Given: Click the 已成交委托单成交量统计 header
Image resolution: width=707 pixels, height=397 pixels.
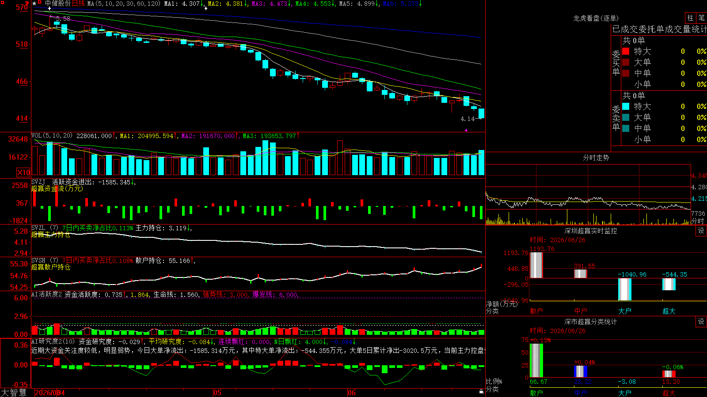Looking at the screenshot, I should click(x=659, y=29).
